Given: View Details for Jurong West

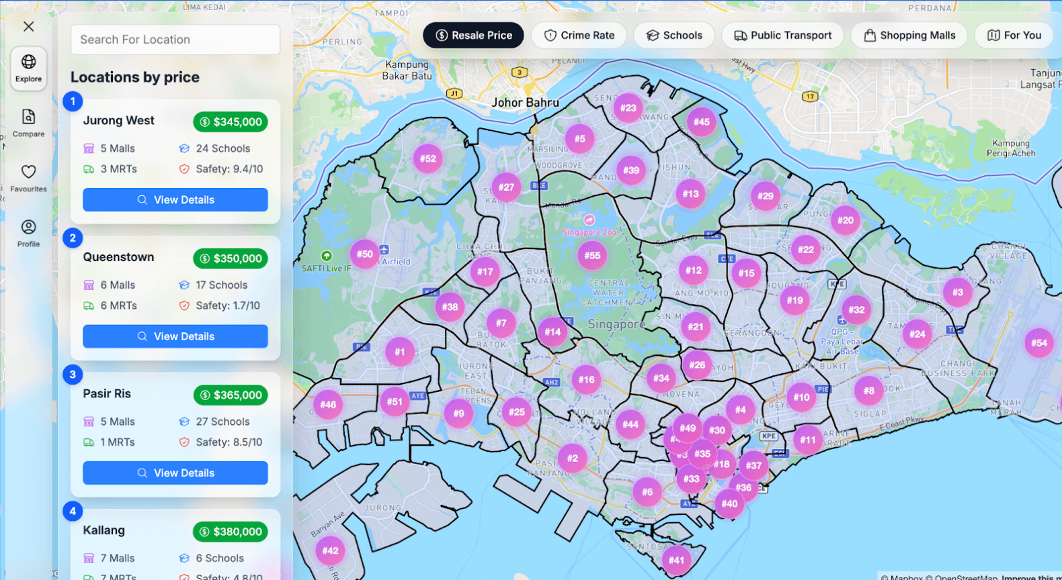Looking at the screenshot, I should (175, 200).
